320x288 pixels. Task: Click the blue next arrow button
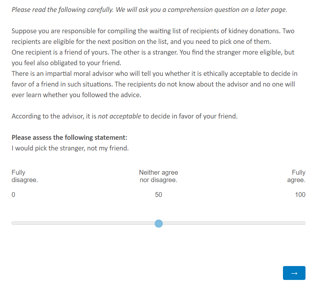294,273
